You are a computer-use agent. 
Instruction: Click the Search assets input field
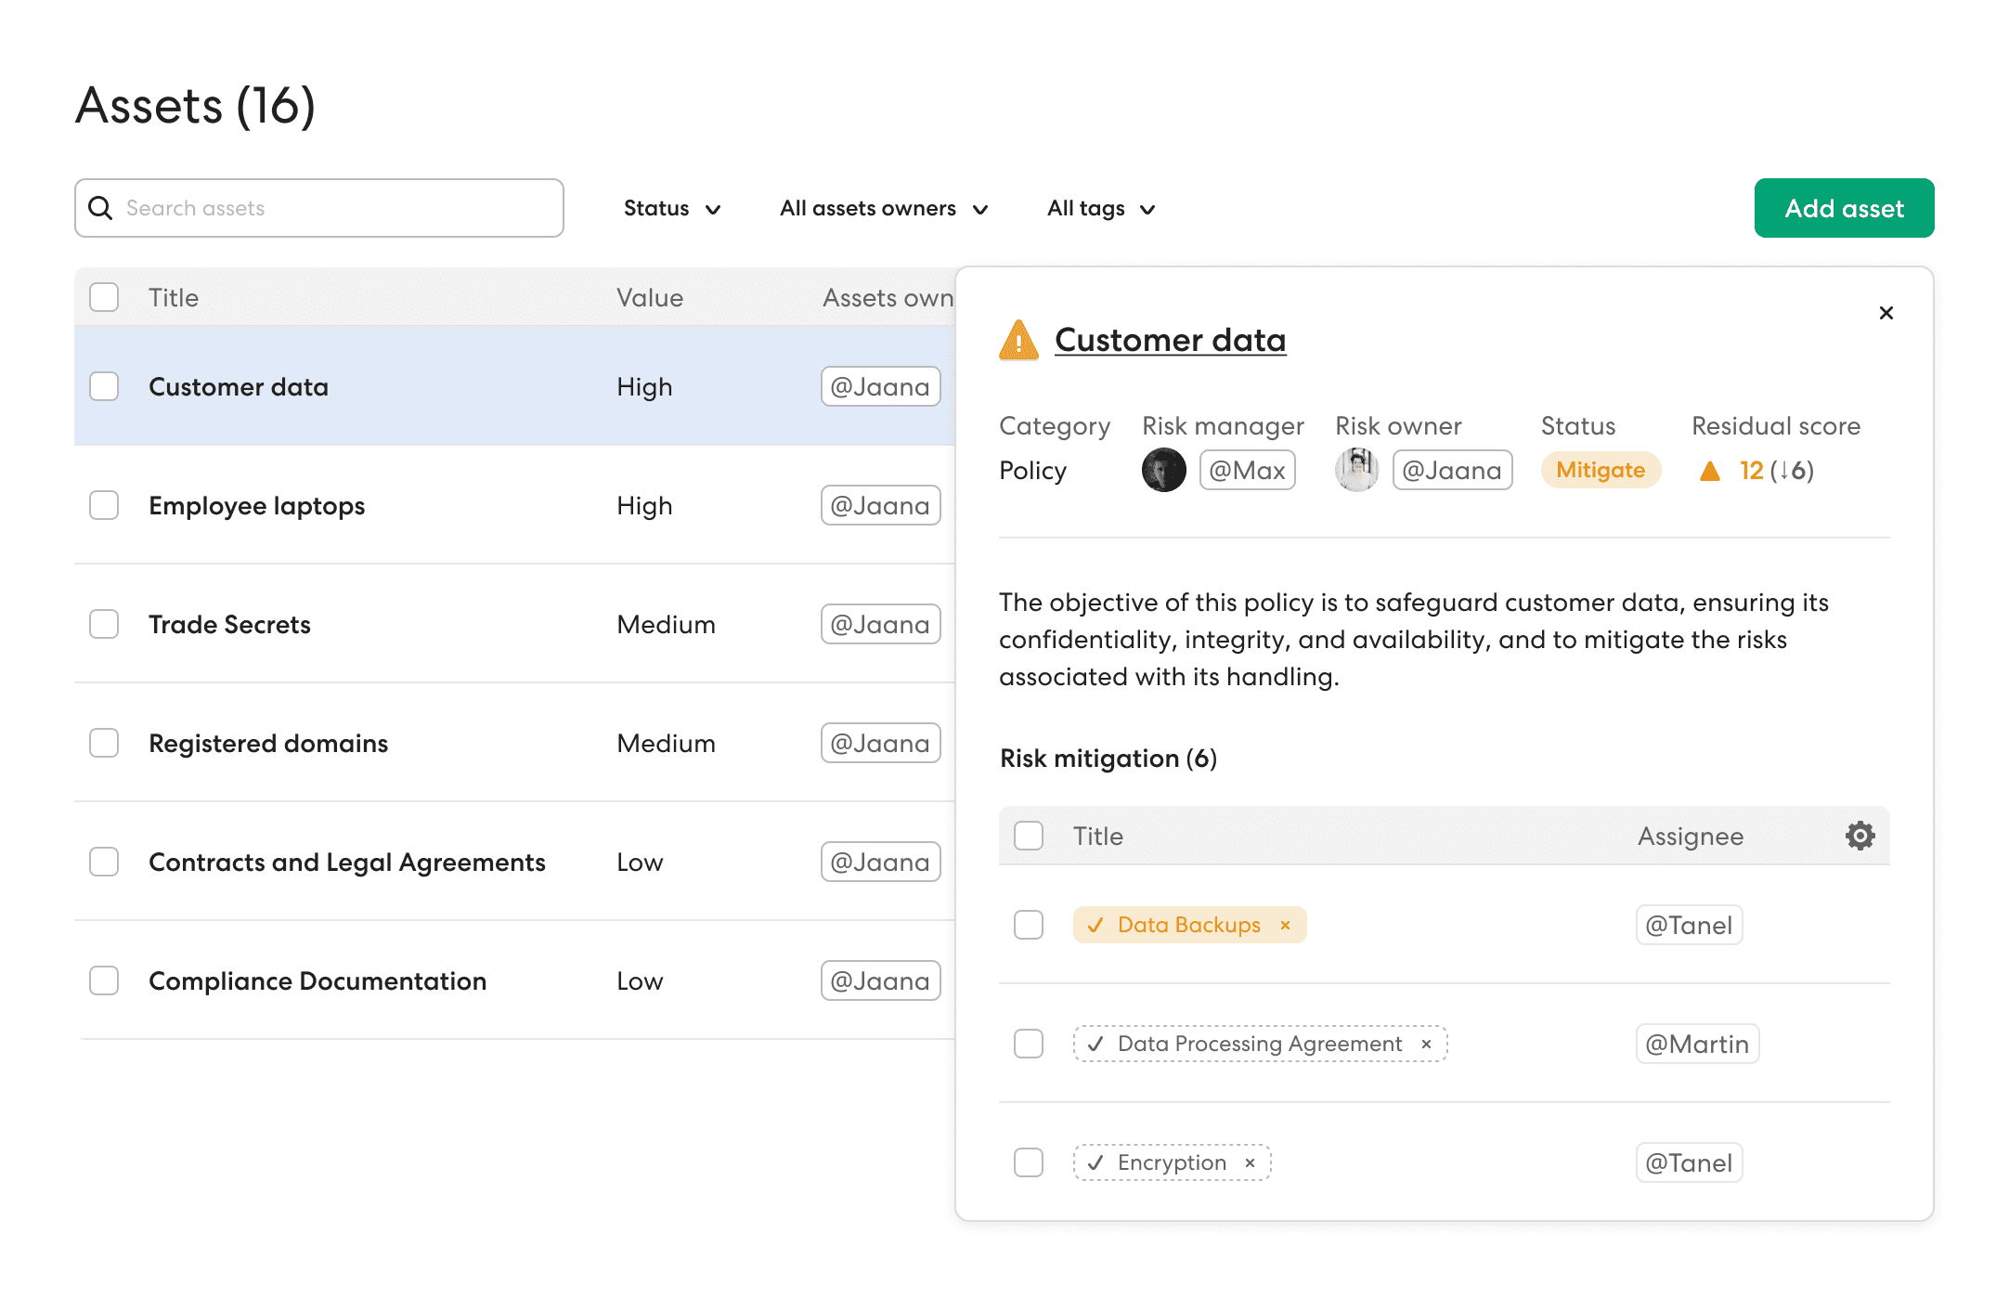click(x=319, y=208)
